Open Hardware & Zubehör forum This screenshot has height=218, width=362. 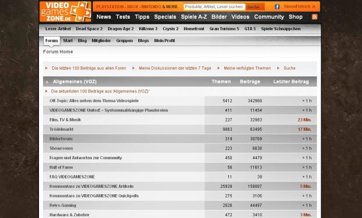(70, 215)
